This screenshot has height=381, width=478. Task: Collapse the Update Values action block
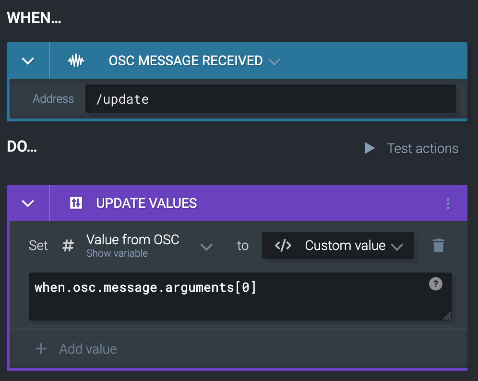point(28,203)
